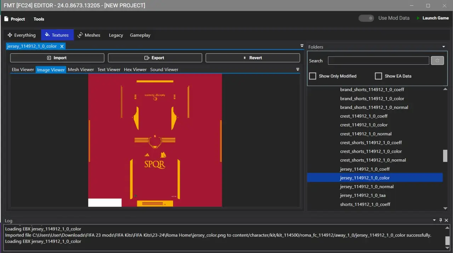Click folder list scroll up arrow

point(445,89)
